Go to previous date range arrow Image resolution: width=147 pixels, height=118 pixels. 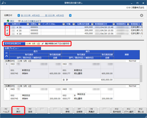pos(19,15)
